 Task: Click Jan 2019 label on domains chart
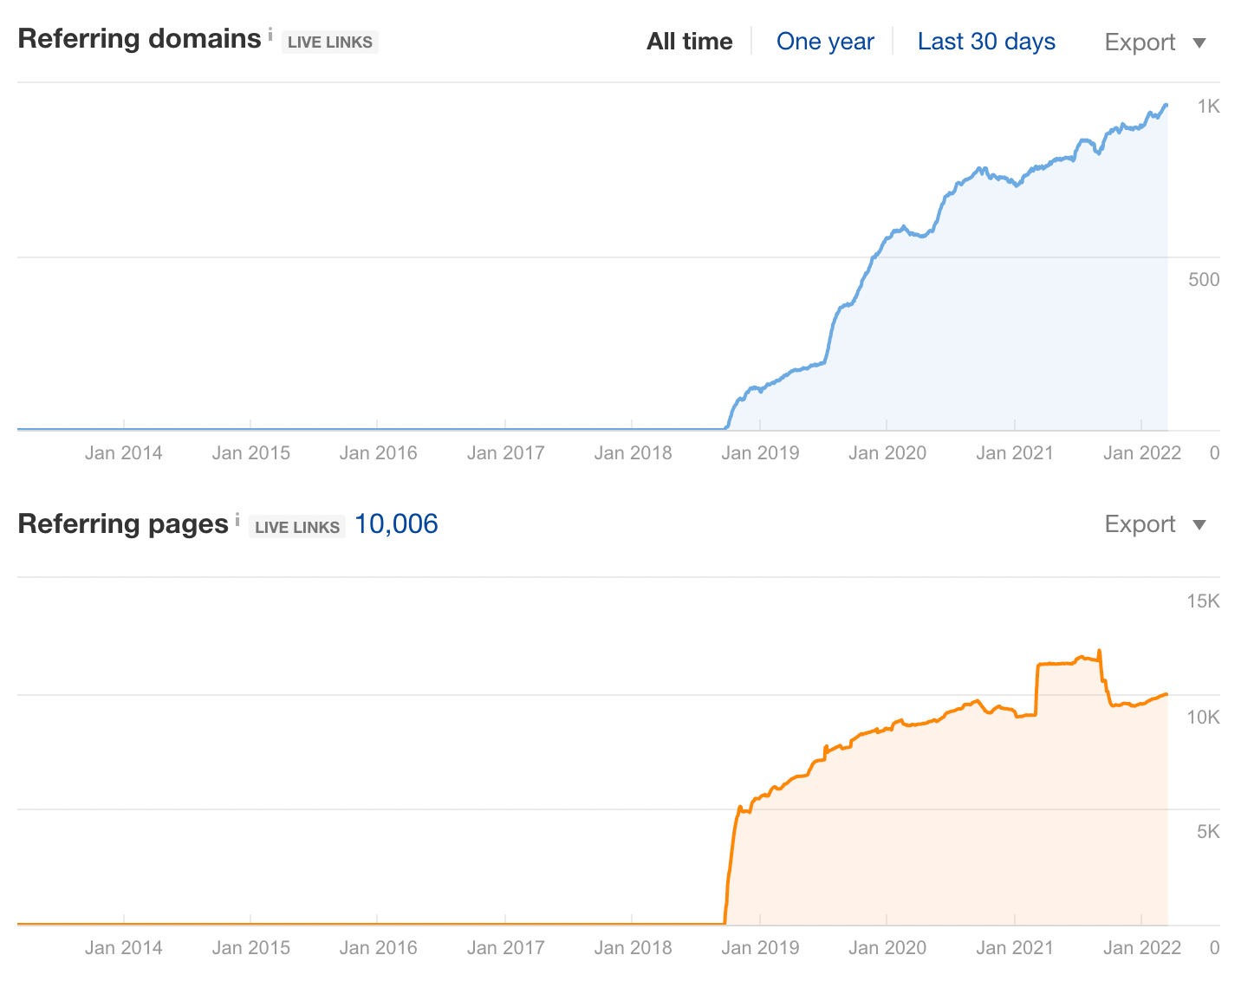760,452
